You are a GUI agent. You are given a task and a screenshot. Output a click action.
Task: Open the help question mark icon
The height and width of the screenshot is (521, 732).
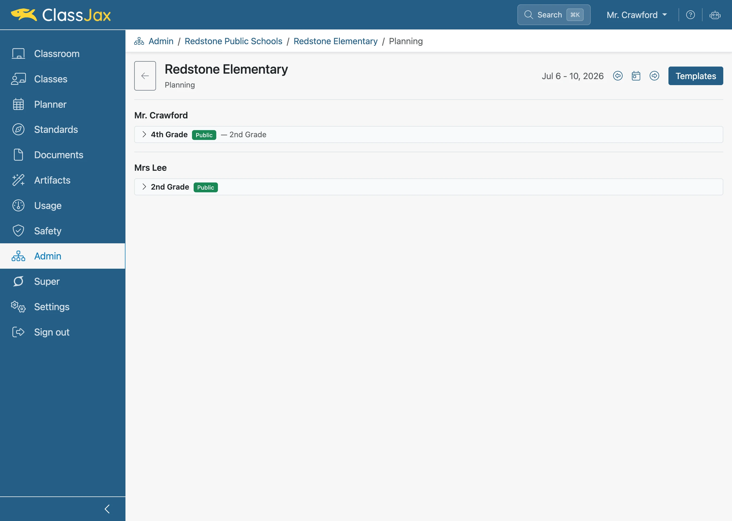(690, 15)
